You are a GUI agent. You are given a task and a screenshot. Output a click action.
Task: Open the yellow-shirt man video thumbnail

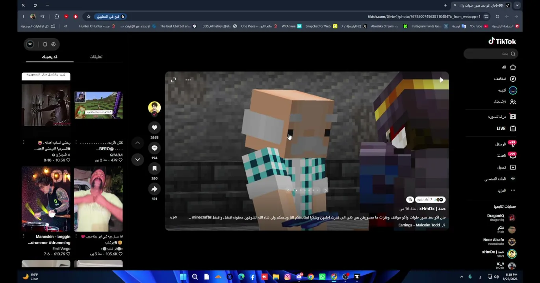pos(98,199)
